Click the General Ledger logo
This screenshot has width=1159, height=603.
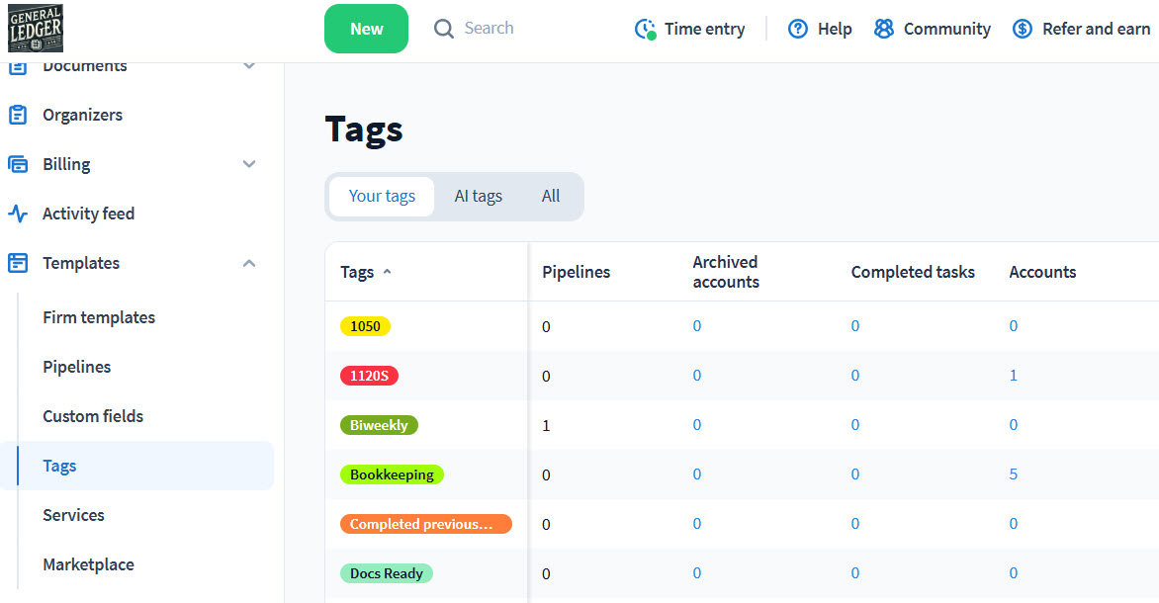coord(36,28)
